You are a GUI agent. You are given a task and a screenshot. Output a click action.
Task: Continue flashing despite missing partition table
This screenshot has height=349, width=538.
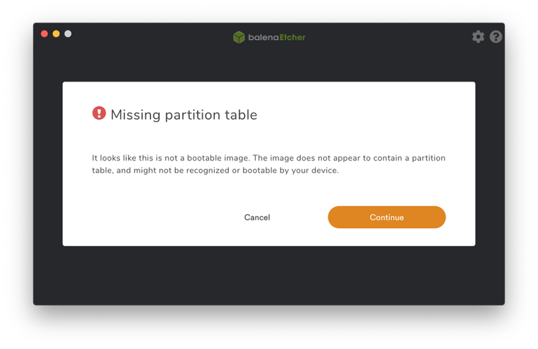(387, 217)
